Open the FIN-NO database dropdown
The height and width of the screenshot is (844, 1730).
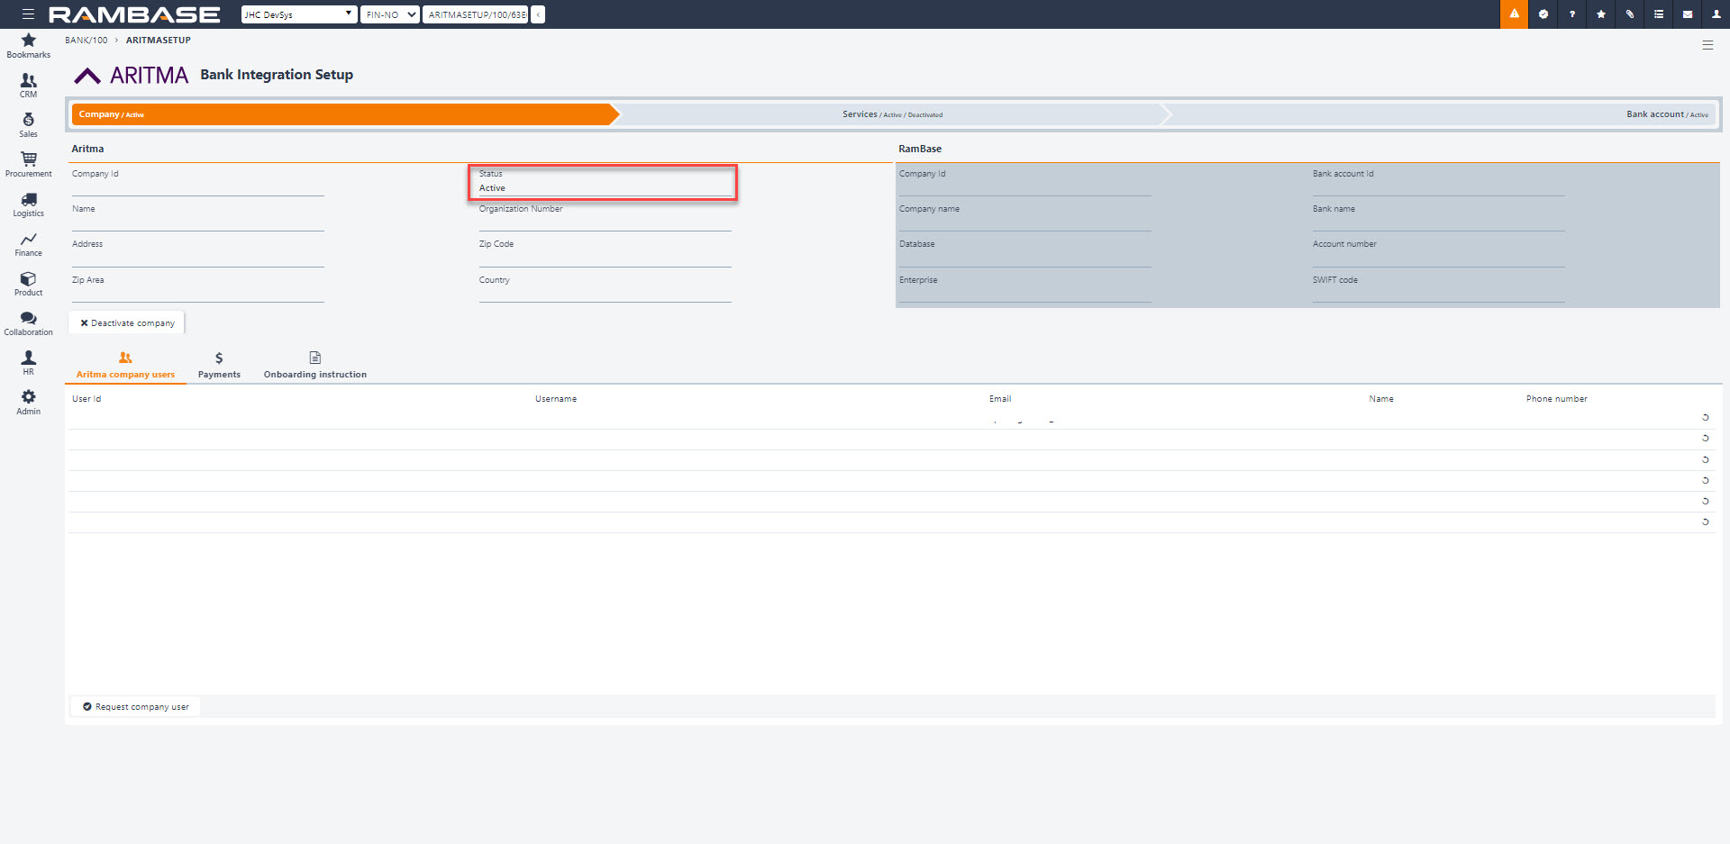(390, 14)
